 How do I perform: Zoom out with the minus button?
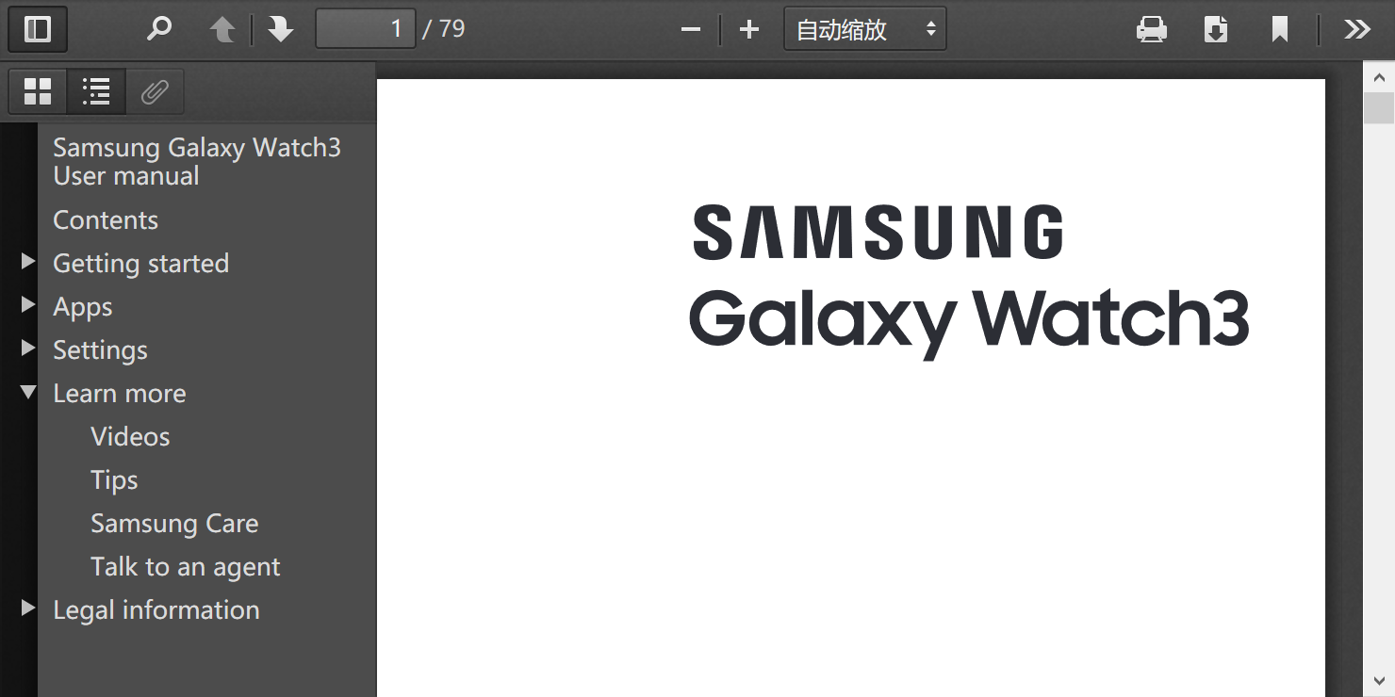click(691, 29)
